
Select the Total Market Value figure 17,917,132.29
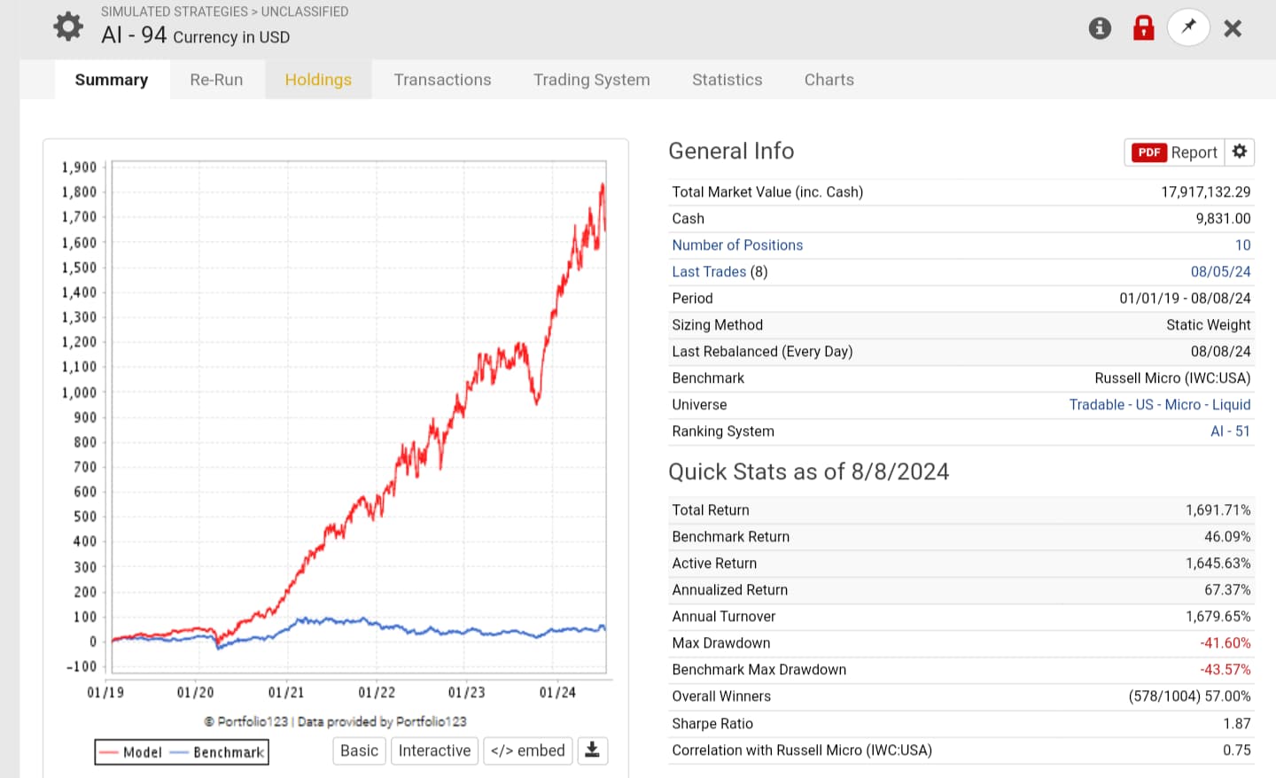click(1206, 192)
